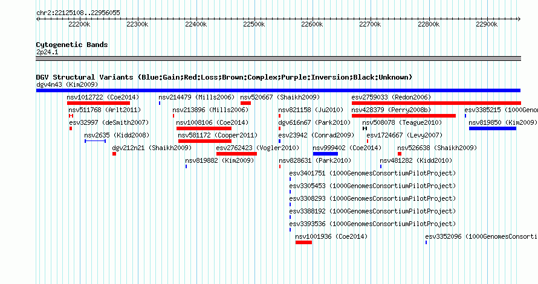Select the nsv1012722 (Coe2014) red loss bar
The image size is (538, 284).
point(99,103)
